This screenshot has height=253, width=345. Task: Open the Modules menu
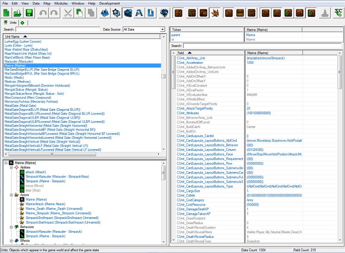point(61,3)
